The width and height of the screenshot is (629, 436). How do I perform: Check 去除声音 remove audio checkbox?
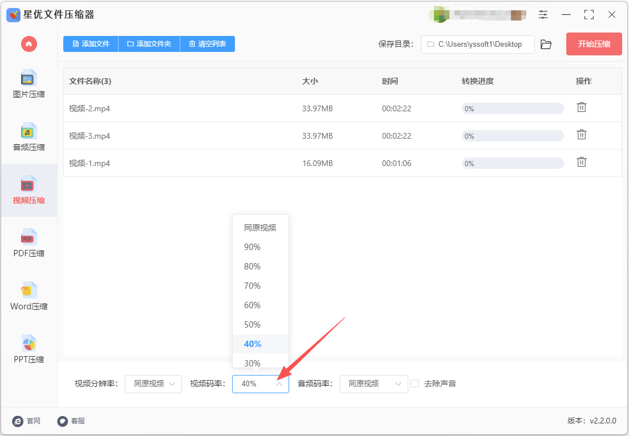pyautogui.click(x=415, y=383)
